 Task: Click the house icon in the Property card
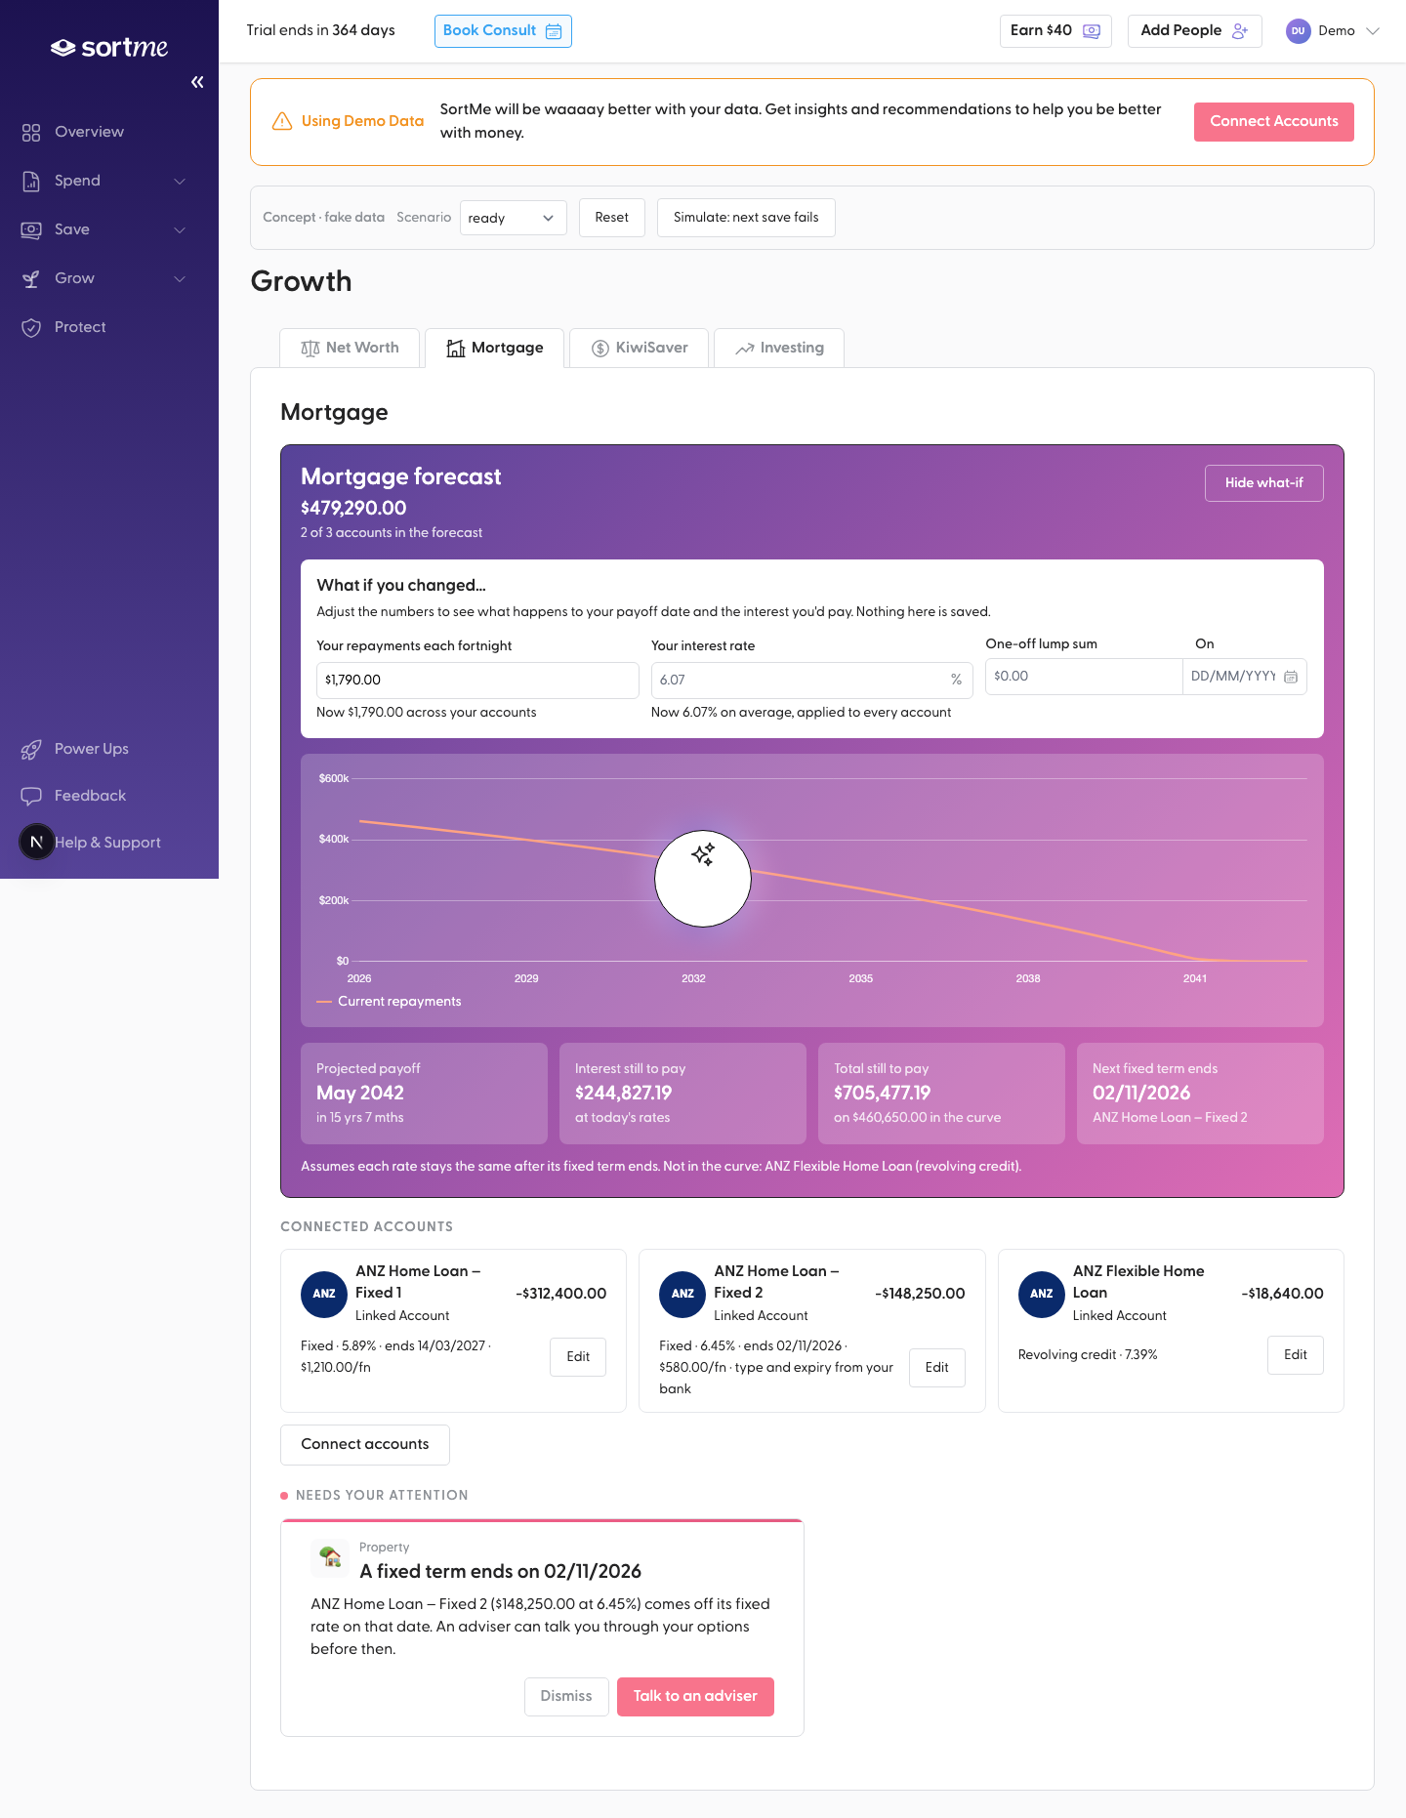click(x=330, y=1557)
